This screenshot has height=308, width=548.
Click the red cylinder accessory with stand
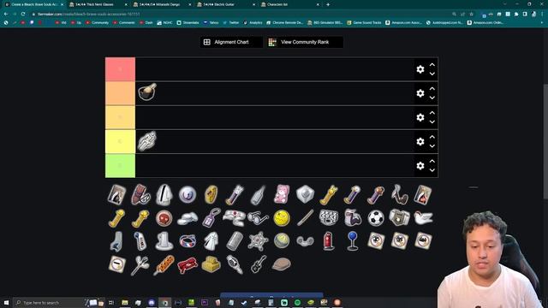pos(329,241)
